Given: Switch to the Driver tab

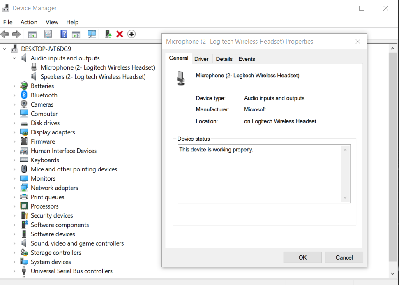Looking at the screenshot, I should (201, 59).
